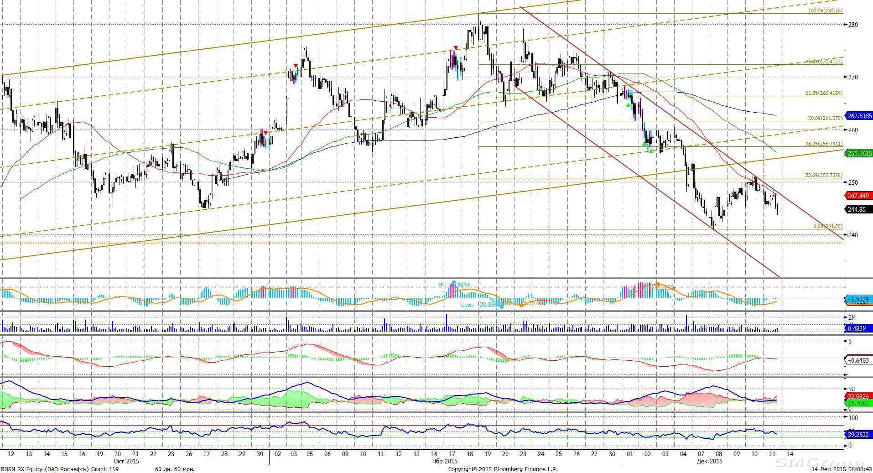
Task: Click the black 244.85 last price tag
Action: coord(859,209)
